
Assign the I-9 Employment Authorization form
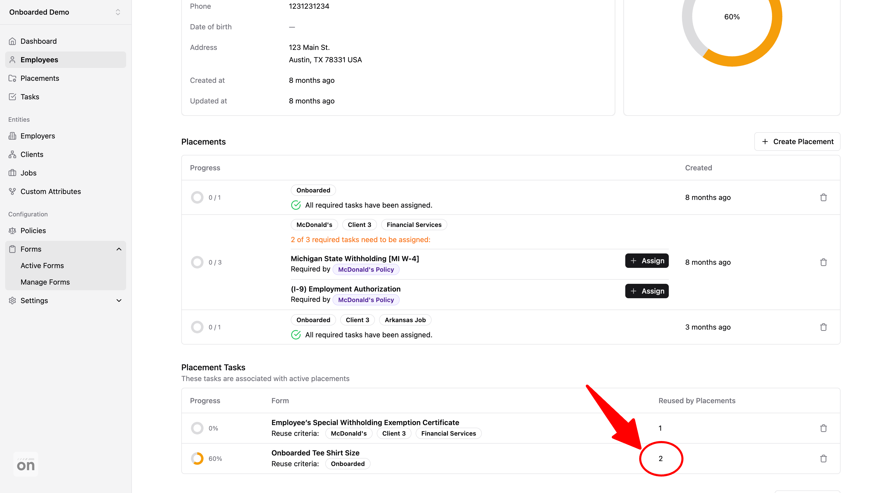(647, 291)
